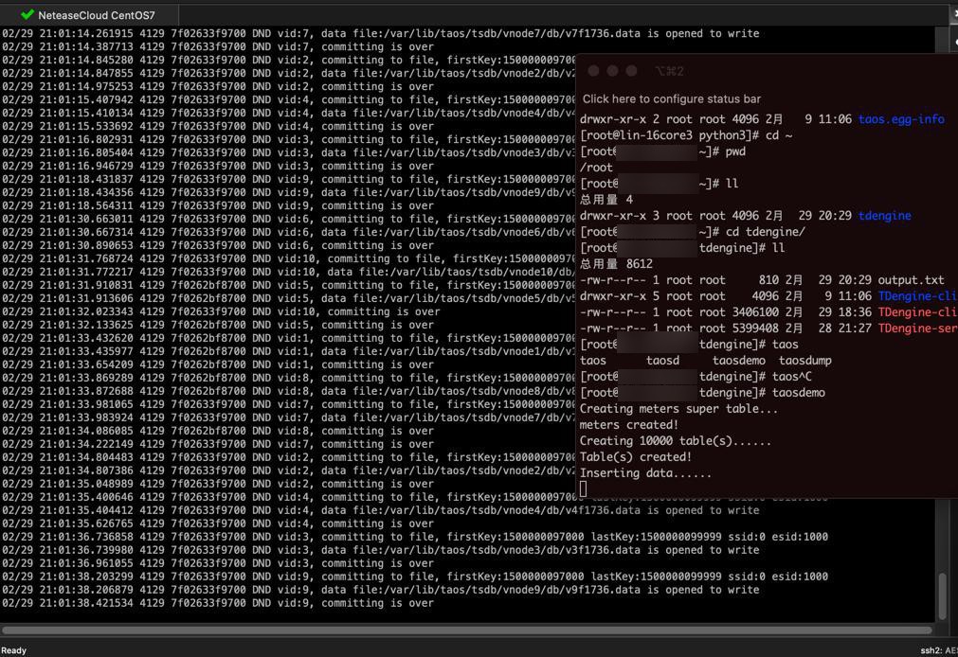Click the 'meters created!' output line
Image resolution: width=958 pixels, height=657 pixels.
click(x=628, y=425)
